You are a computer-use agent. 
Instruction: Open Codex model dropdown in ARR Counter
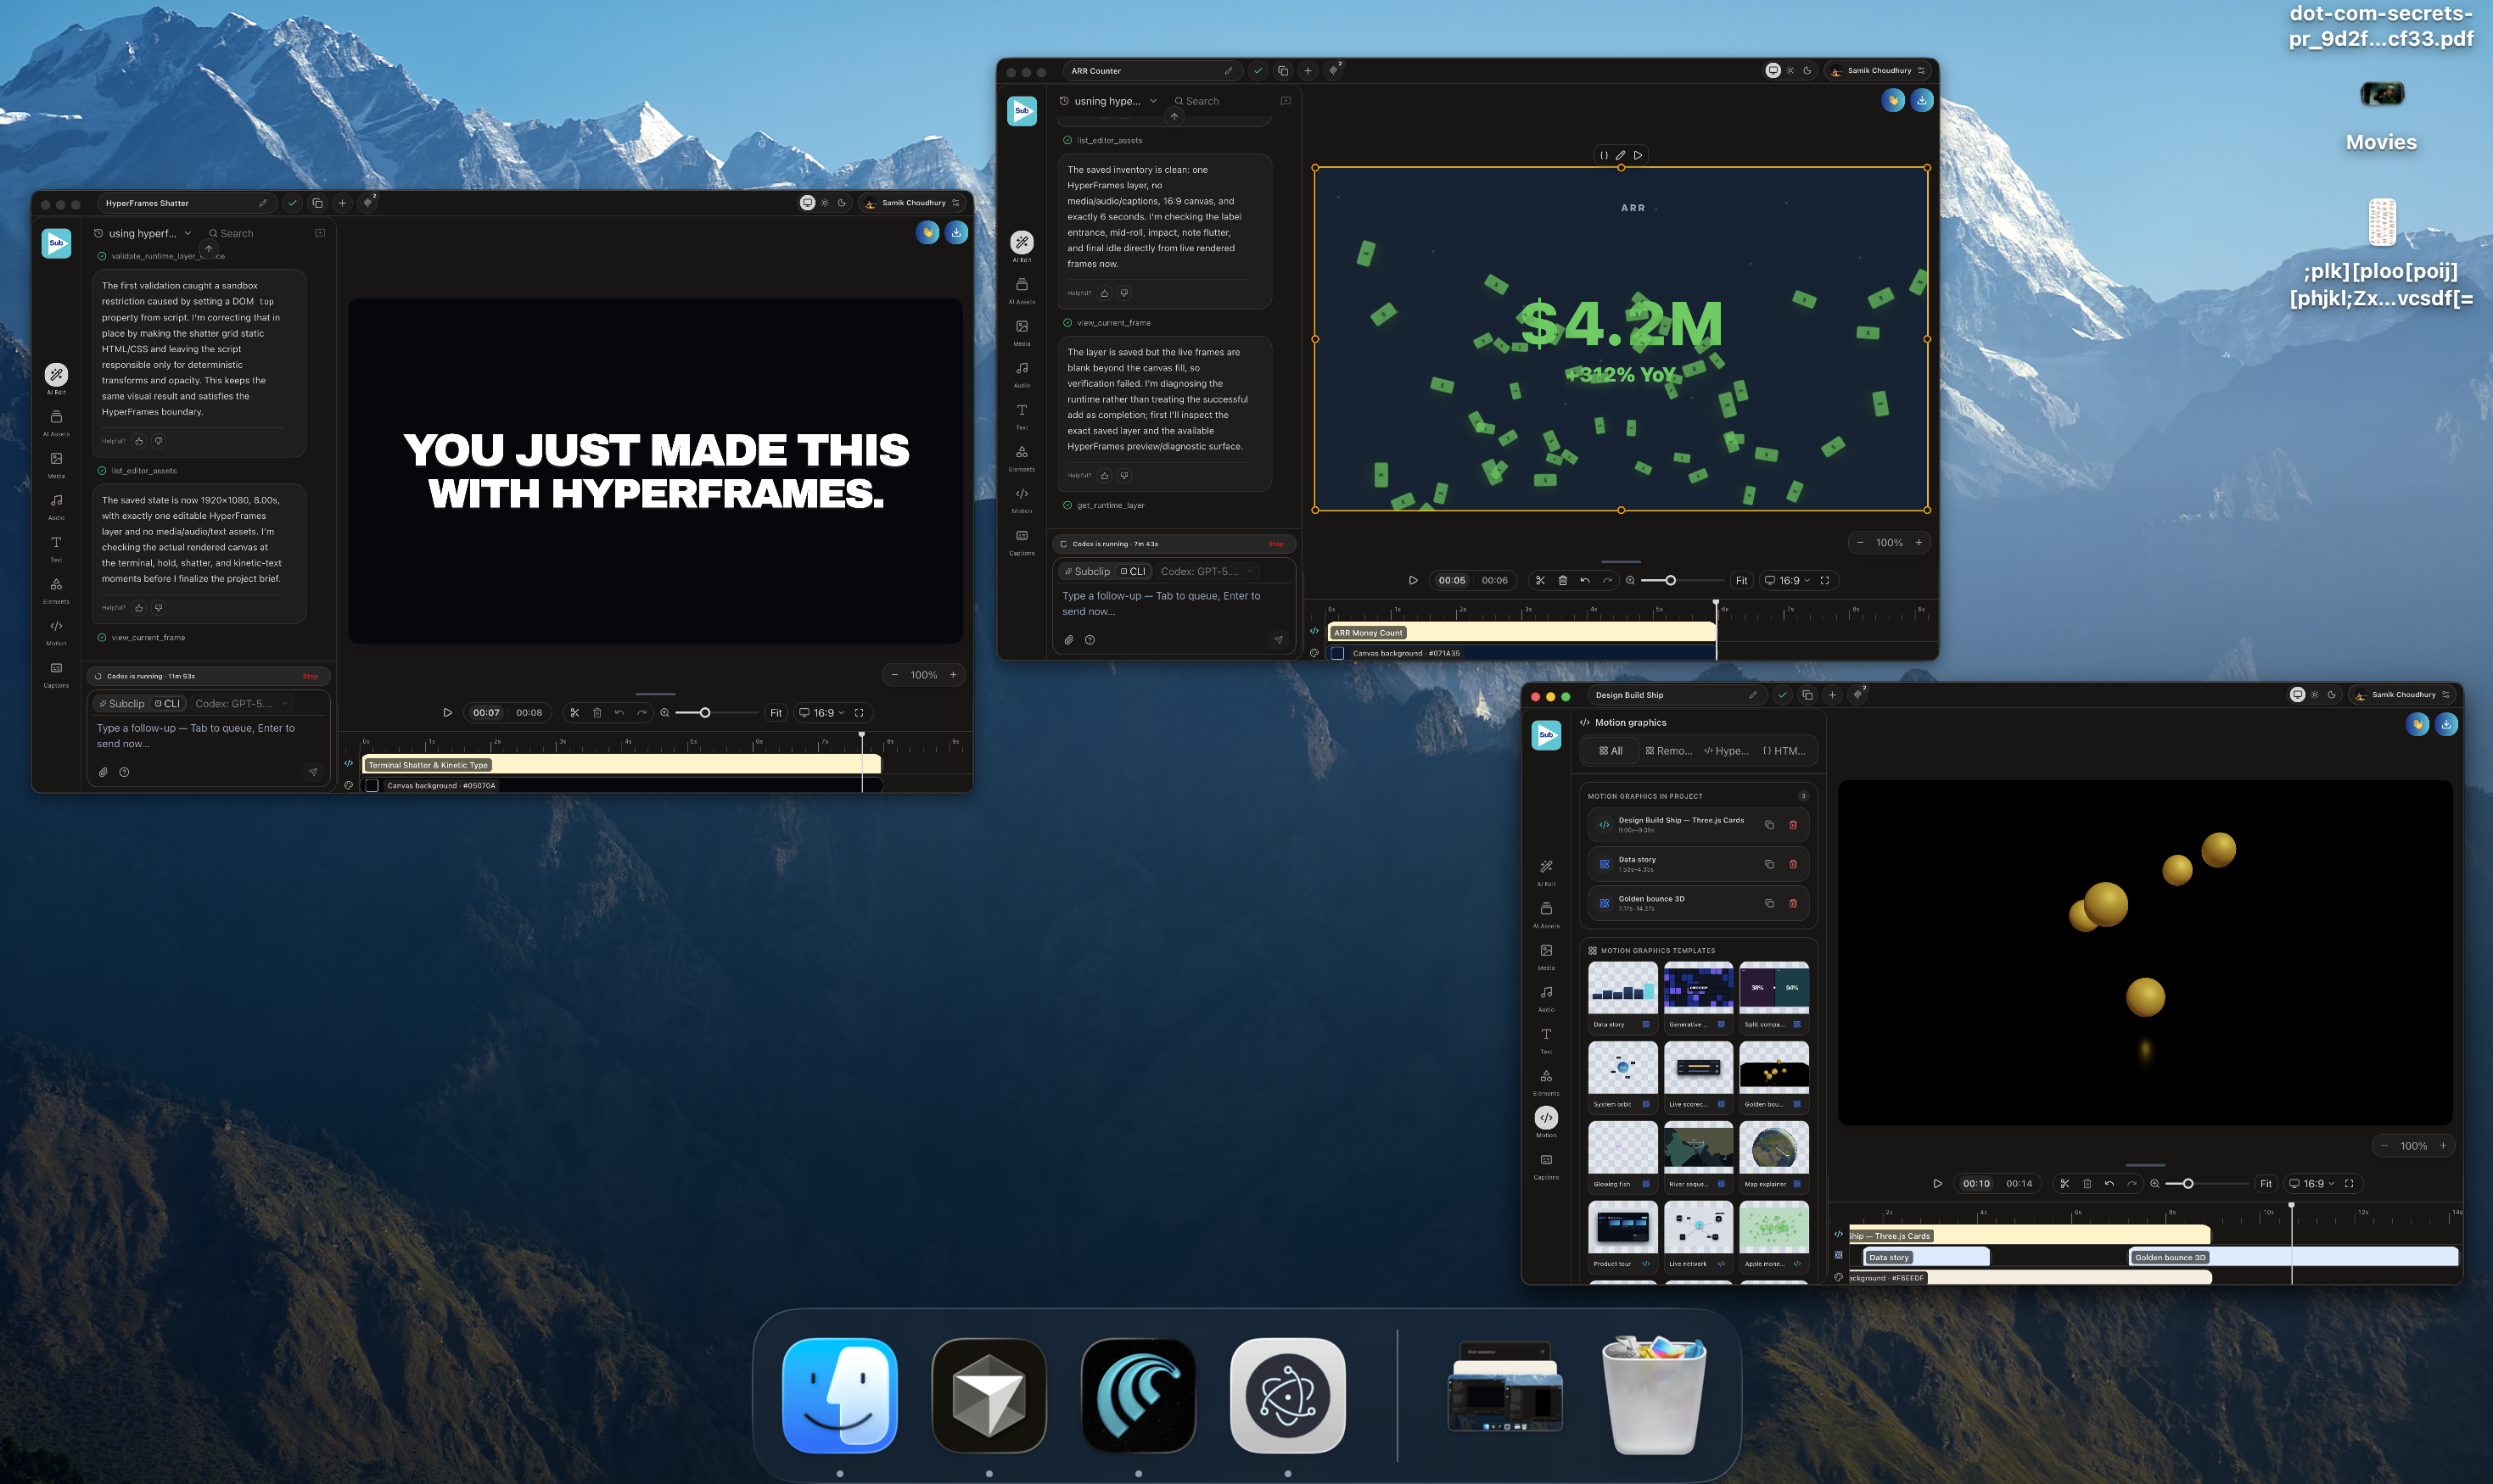(1207, 572)
